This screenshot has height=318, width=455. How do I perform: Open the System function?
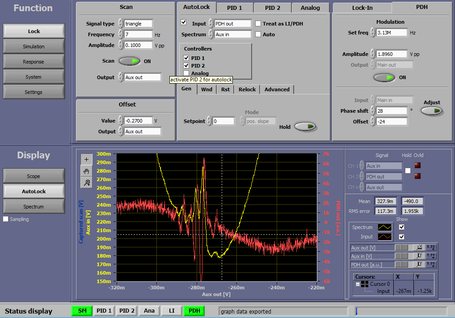[x=34, y=77]
